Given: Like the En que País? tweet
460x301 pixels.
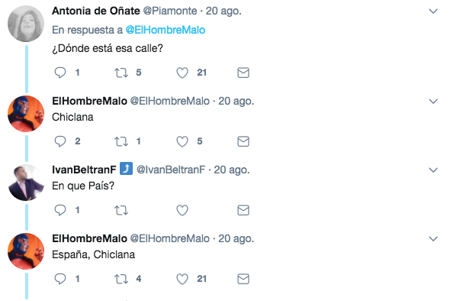Looking at the screenshot, I should pos(182,210).
